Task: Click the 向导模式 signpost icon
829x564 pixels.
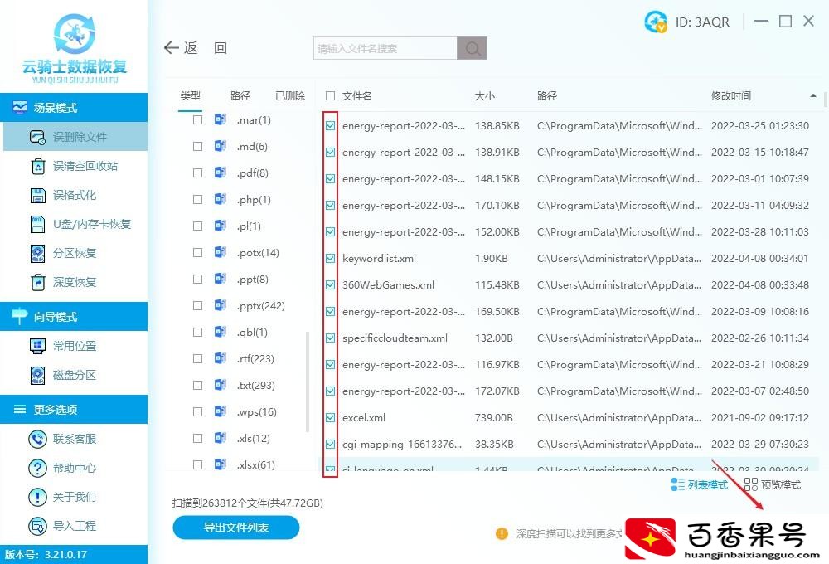Action: [x=20, y=316]
